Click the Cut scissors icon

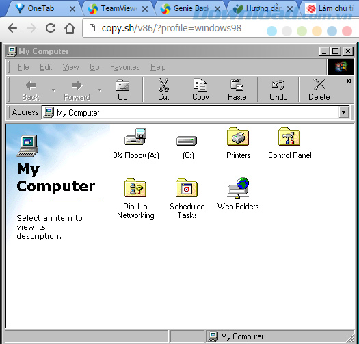click(x=163, y=85)
